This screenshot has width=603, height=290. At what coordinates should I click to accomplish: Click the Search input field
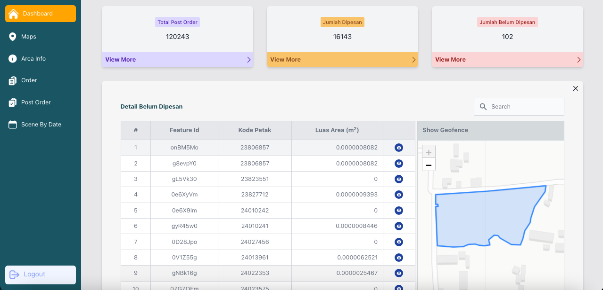point(524,107)
